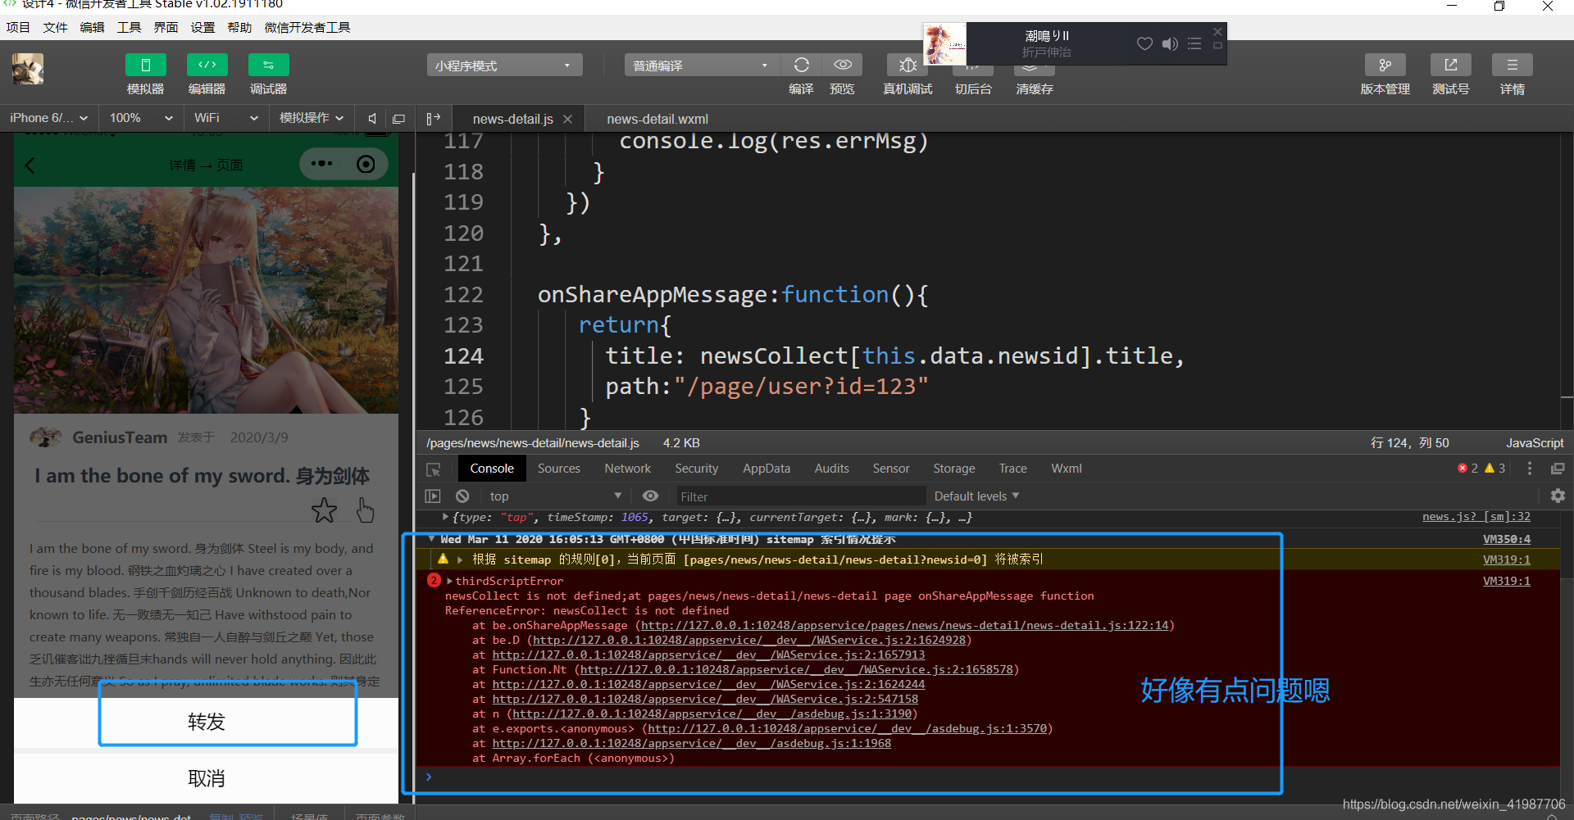
Task: Open the details hamburger icon
Action: tap(1513, 65)
